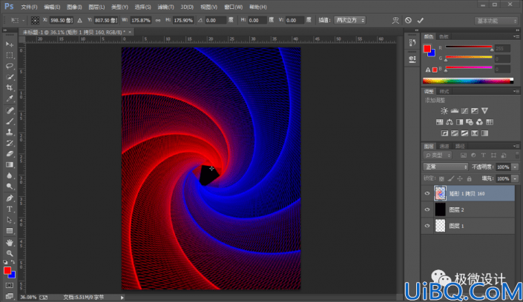Toggle lock transparent pixels
Viewport: 523px width, 302px height.
(x=441, y=179)
